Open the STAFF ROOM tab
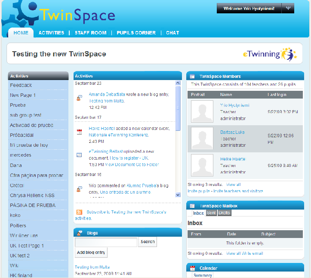The width and height of the screenshot is (311, 278). click(90, 33)
